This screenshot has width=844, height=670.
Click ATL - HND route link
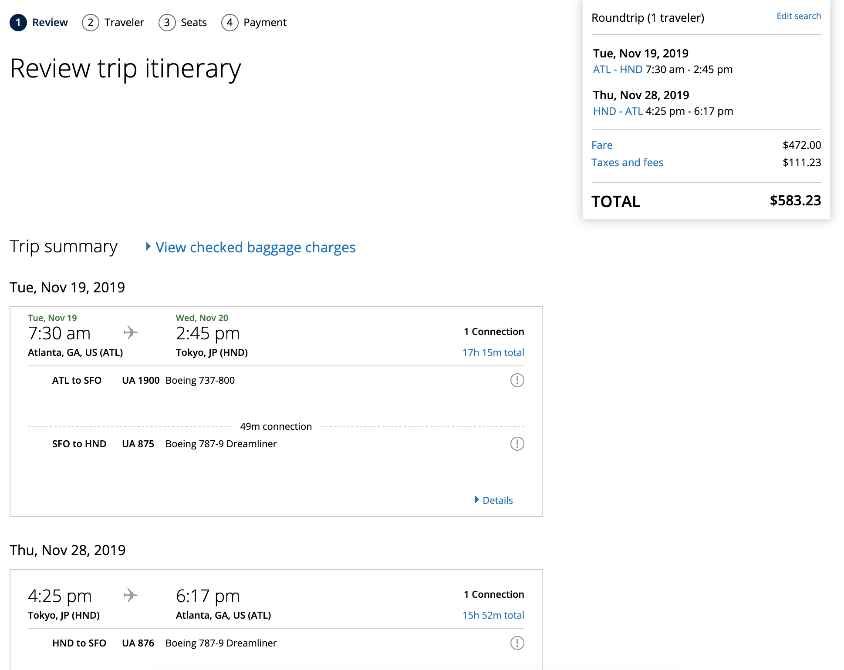point(618,70)
